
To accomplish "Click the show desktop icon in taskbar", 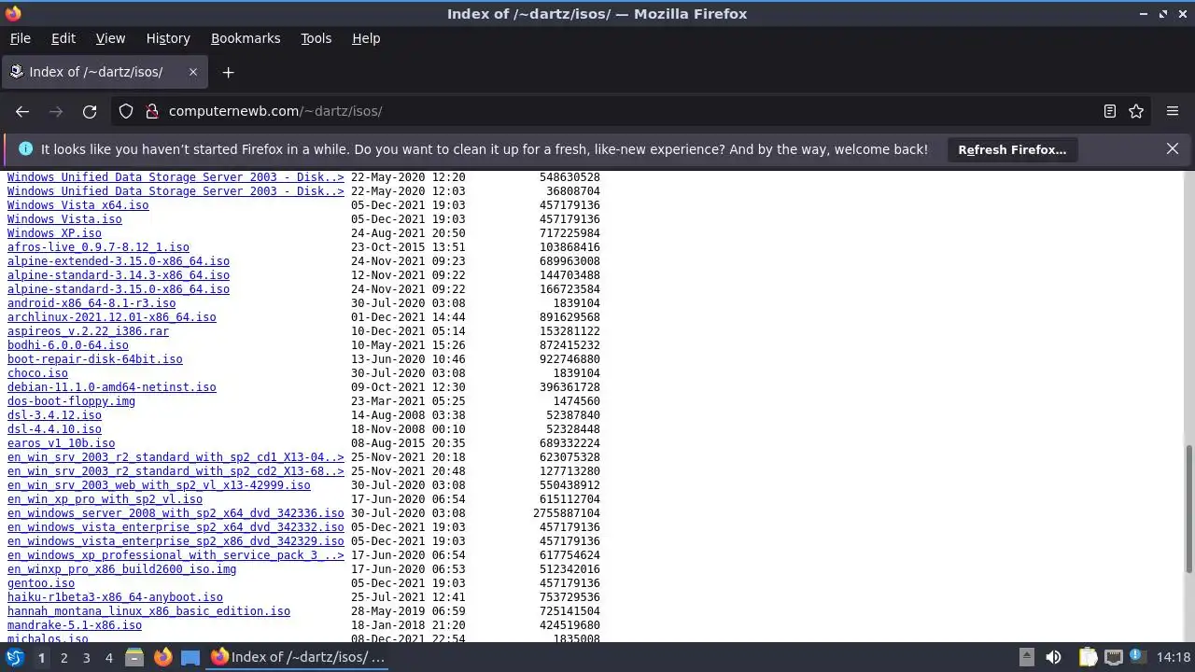I will tap(190, 657).
